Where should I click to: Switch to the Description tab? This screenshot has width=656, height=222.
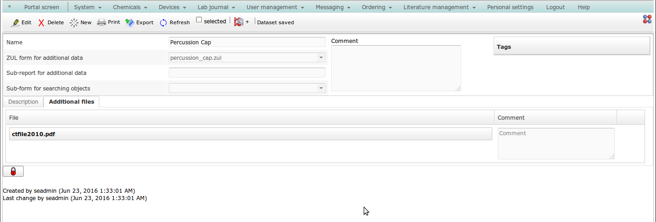point(23,102)
